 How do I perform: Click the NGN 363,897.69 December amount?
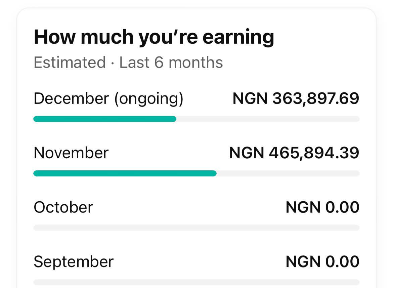[296, 98]
